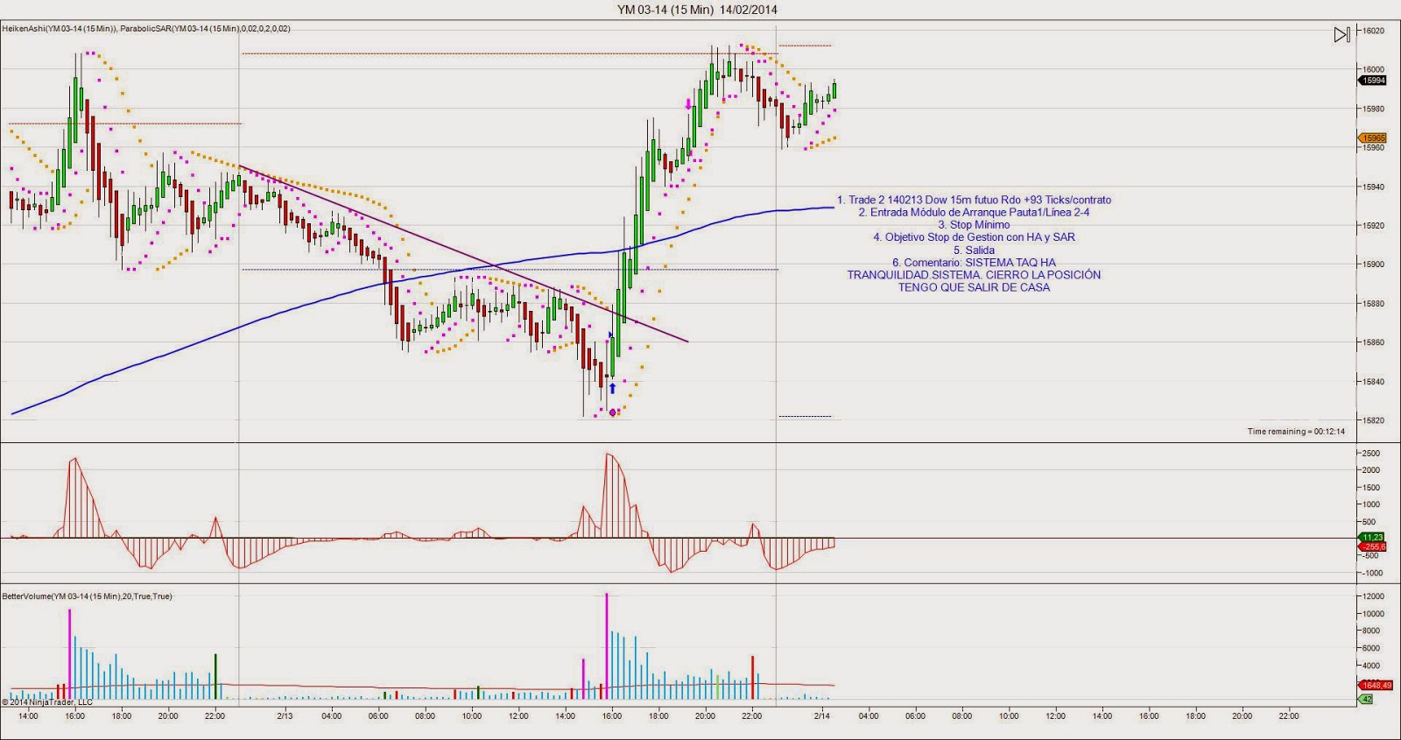This screenshot has height=740, width=1401.
Task: Select the BetterVolume indicator label
Action: click(x=88, y=596)
